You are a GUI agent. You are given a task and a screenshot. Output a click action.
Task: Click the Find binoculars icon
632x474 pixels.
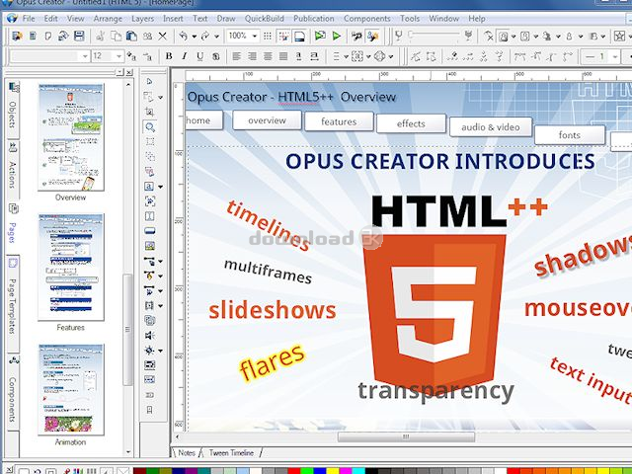click(x=147, y=37)
